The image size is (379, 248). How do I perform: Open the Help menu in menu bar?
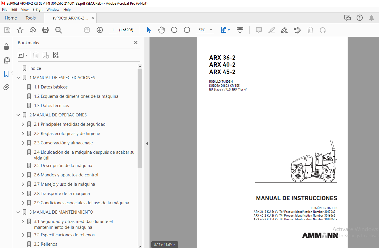click(67, 10)
